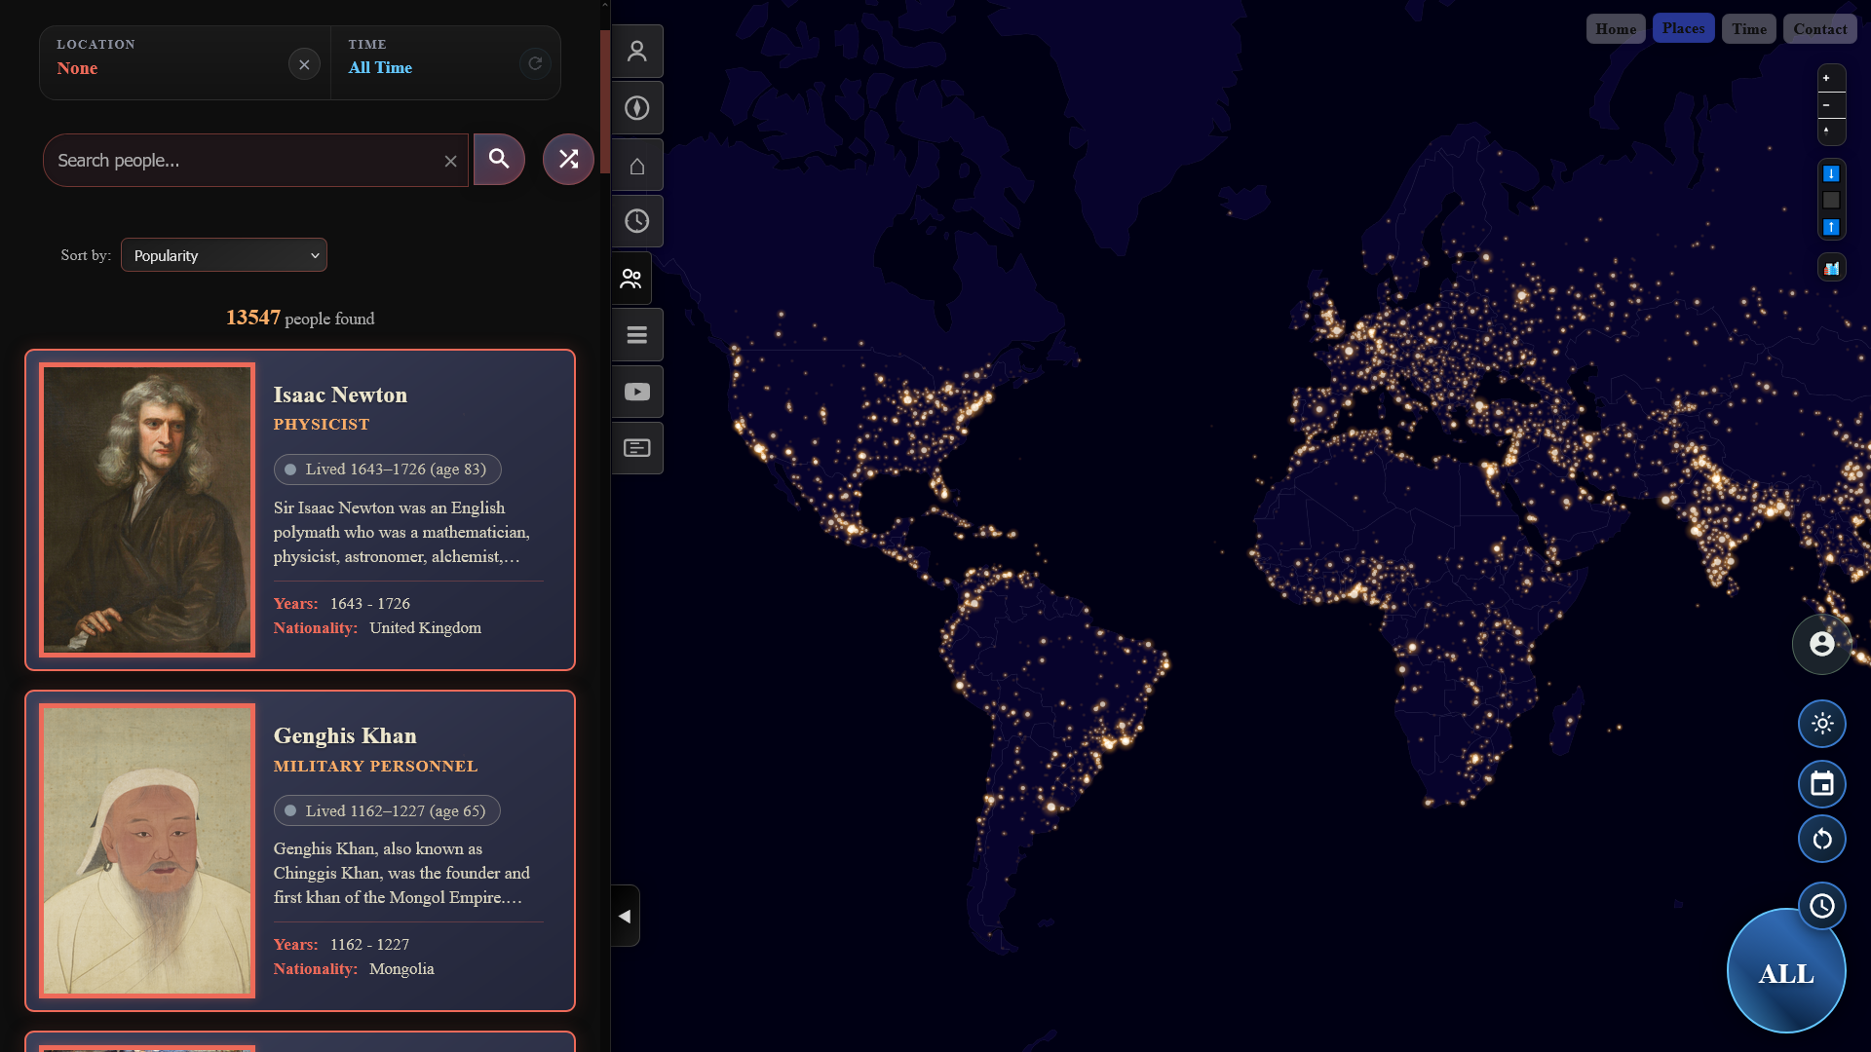Screen dimensions: 1871x1052
Task: Open the captions card sidebar icon
Action: coord(637,448)
